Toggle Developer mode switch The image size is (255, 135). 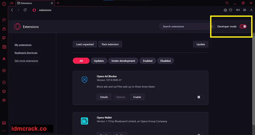[x=243, y=26]
